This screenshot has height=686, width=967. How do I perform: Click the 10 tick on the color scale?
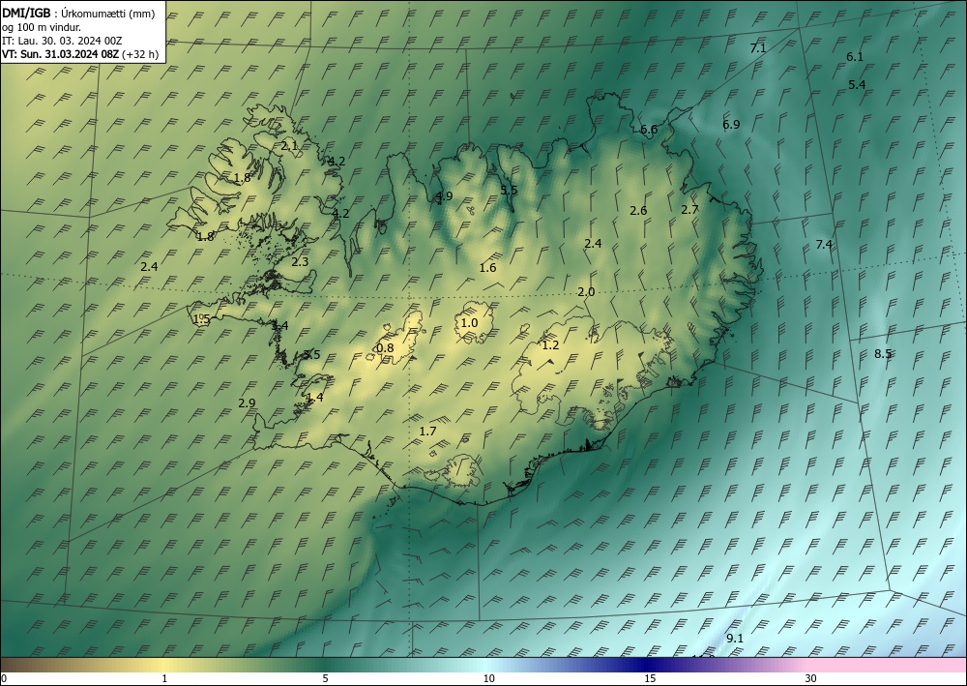coord(488,679)
